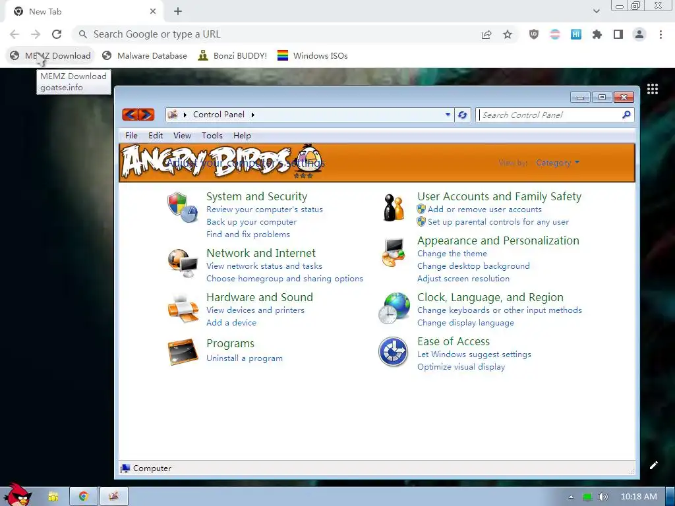Bookmark this tab with the star icon
675x506 pixels.
508,34
